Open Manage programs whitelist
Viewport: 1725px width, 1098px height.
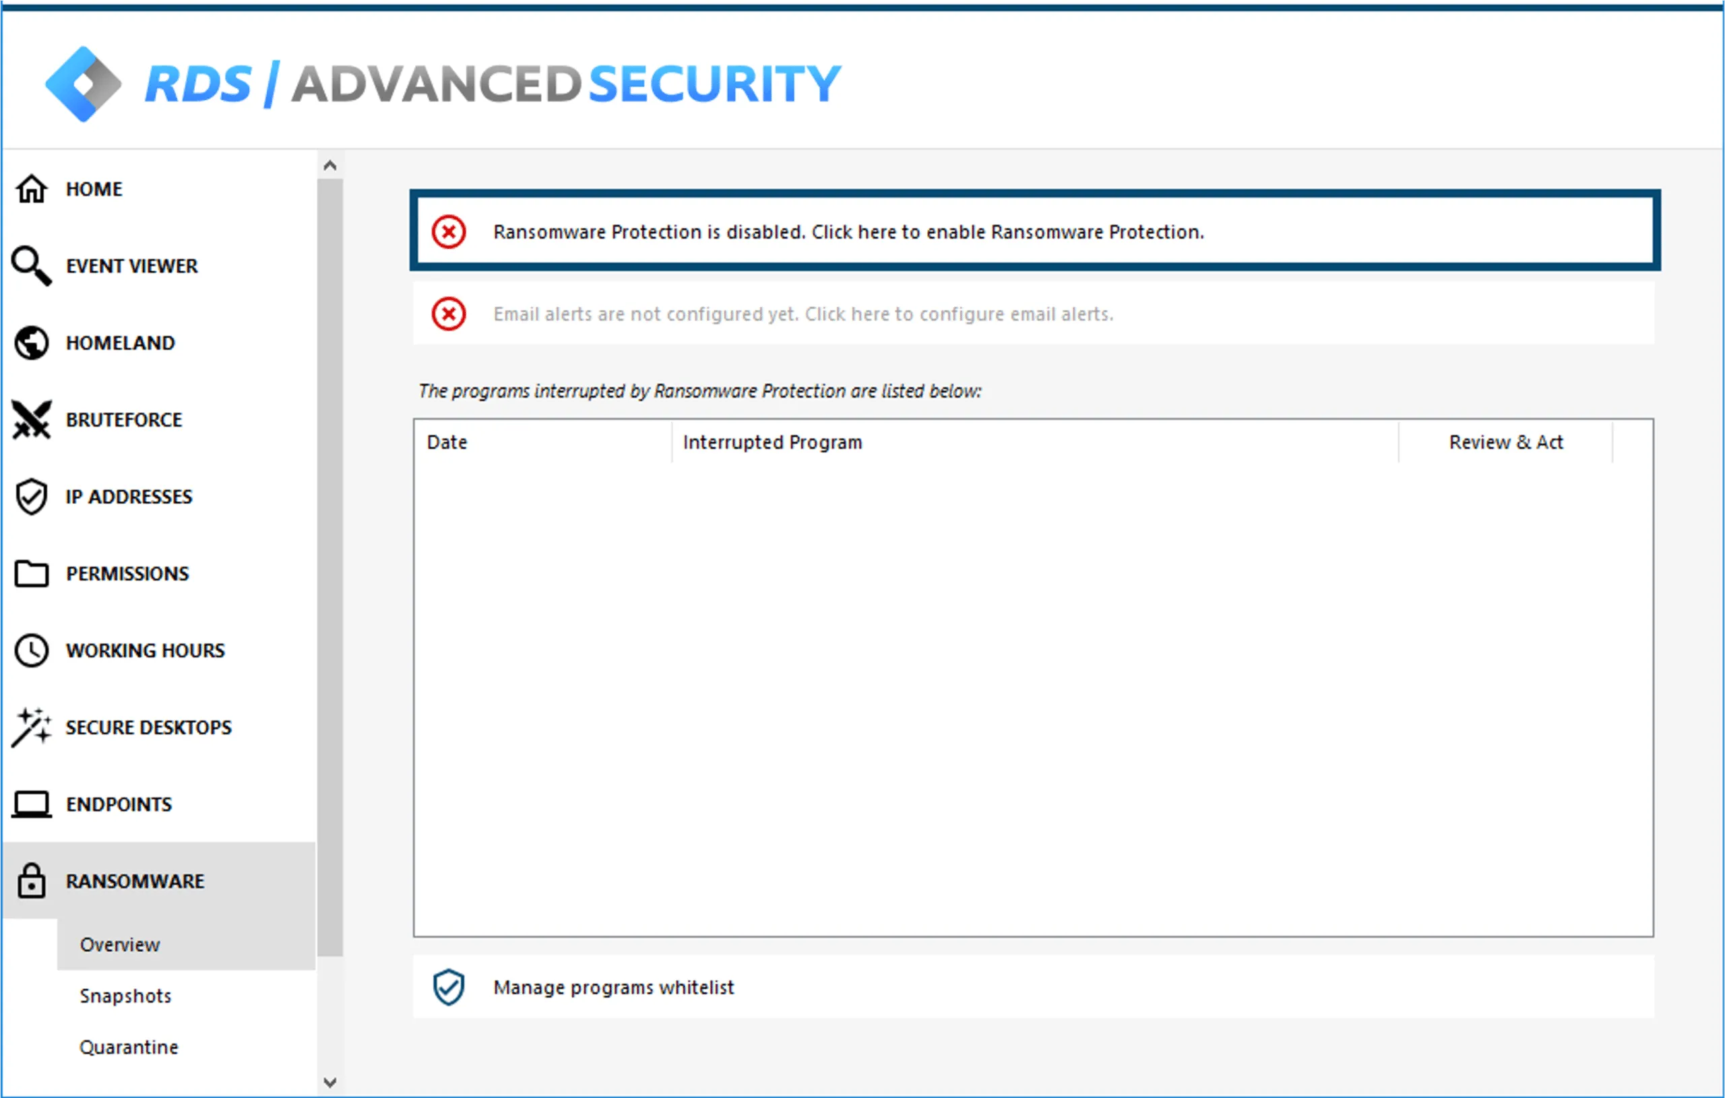click(613, 988)
